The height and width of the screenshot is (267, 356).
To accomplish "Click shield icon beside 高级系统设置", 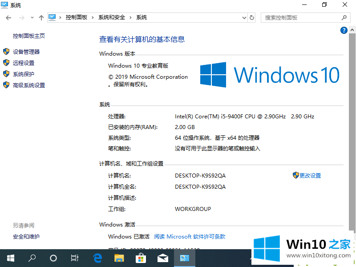I will point(6,85).
